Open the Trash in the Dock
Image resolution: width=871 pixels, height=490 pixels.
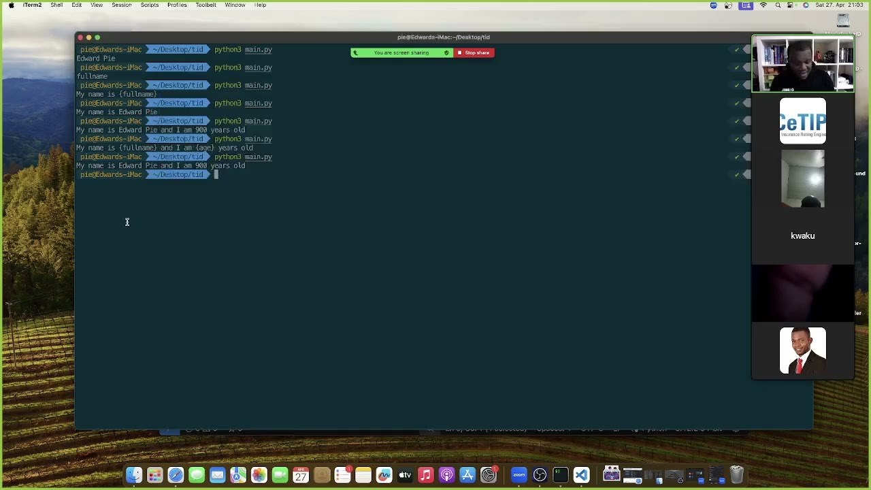(x=737, y=474)
